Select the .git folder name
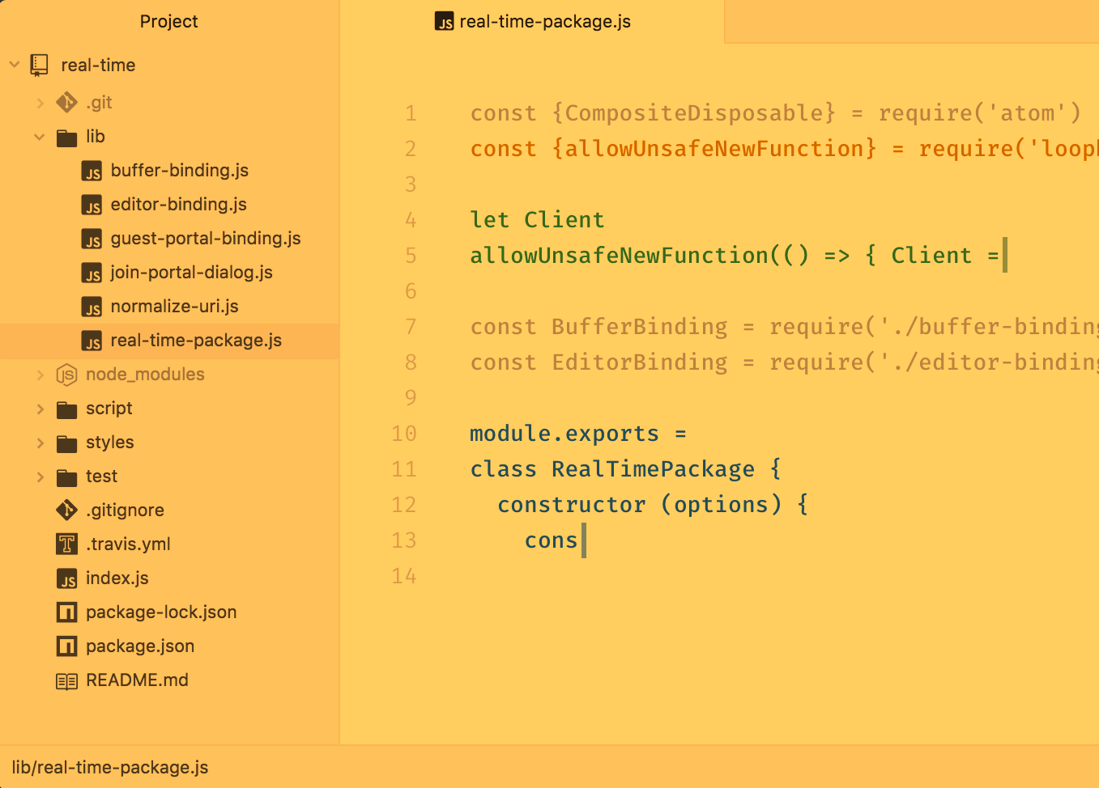The width and height of the screenshot is (1099, 788). [x=99, y=103]
